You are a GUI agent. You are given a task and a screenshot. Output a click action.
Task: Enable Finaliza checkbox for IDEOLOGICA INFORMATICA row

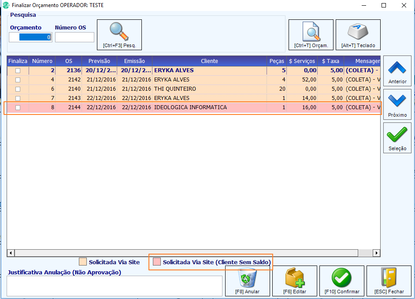[18, 108]
